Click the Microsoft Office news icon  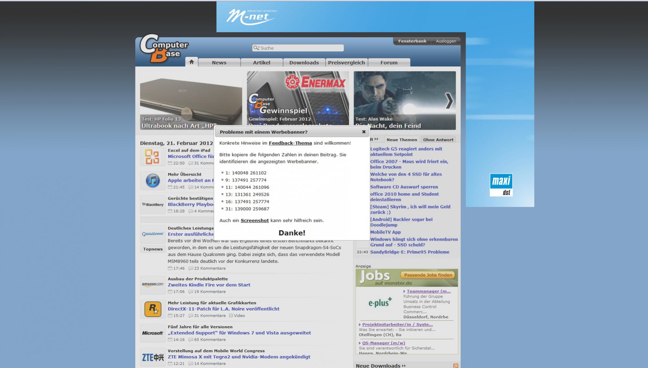pyautogui.click(x=152, y=157)
